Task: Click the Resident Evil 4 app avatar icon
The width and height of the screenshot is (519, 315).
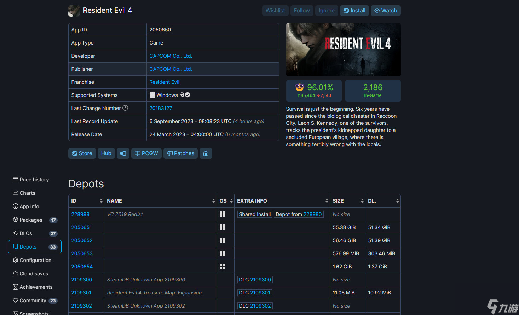Action: pos(74,11)
